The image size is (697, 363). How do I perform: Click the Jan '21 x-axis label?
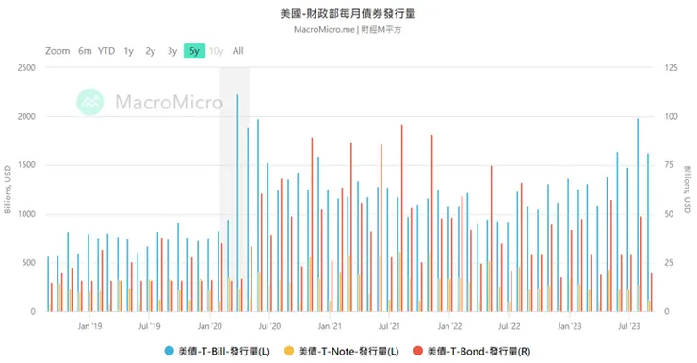point(330,326)
